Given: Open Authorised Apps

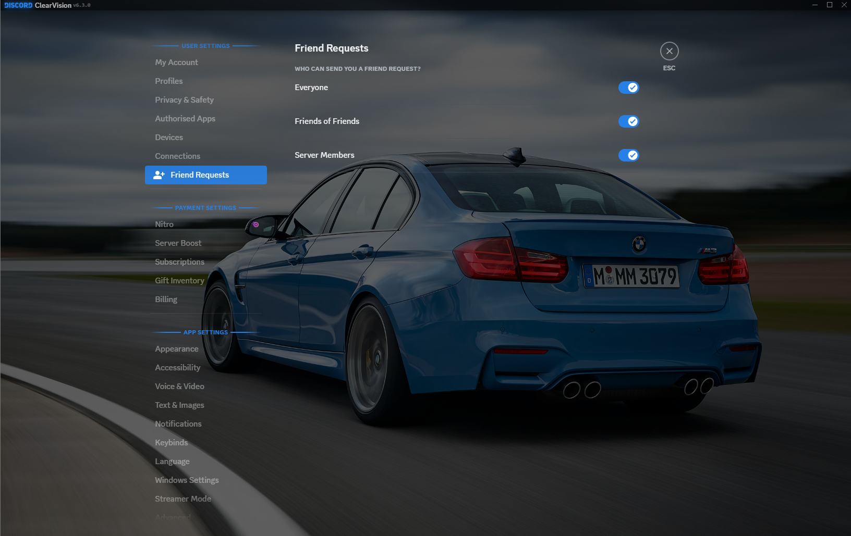Looking at the screenshot, I should [x=206, y=119].
